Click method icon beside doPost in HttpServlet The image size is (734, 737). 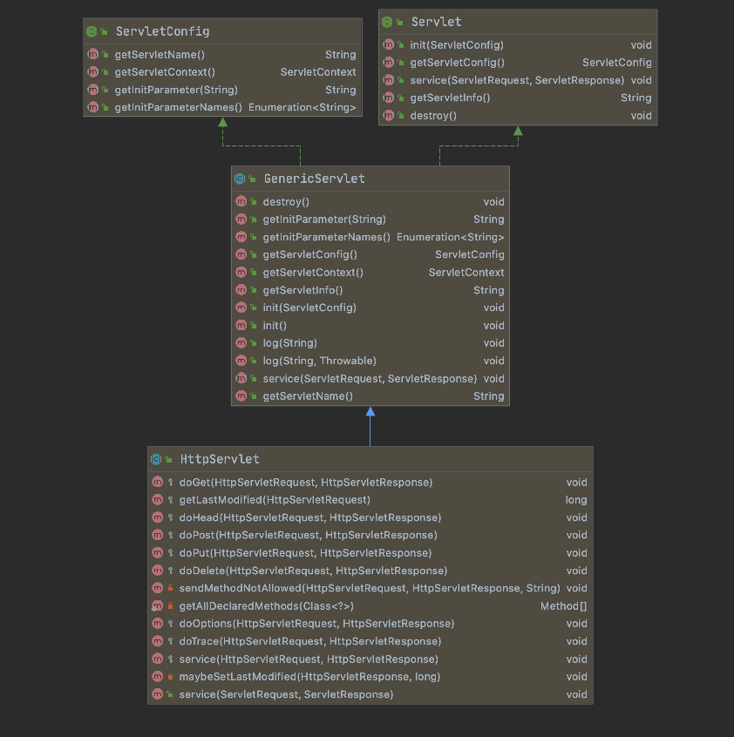158,535
